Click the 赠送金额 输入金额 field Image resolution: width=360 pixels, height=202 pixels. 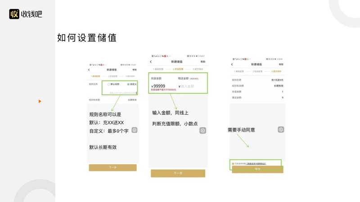(x=186, y=86)
